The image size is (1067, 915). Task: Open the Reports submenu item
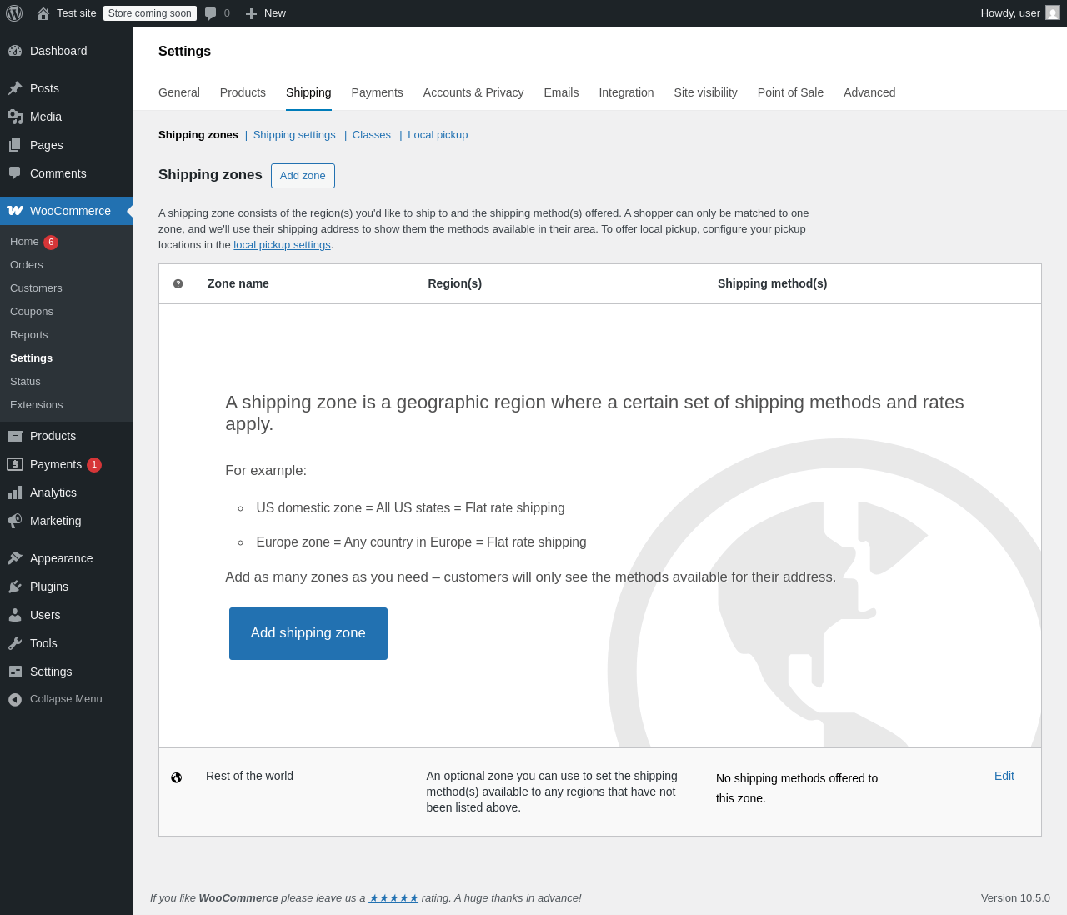pyautogui.click(x=29, y=335)
